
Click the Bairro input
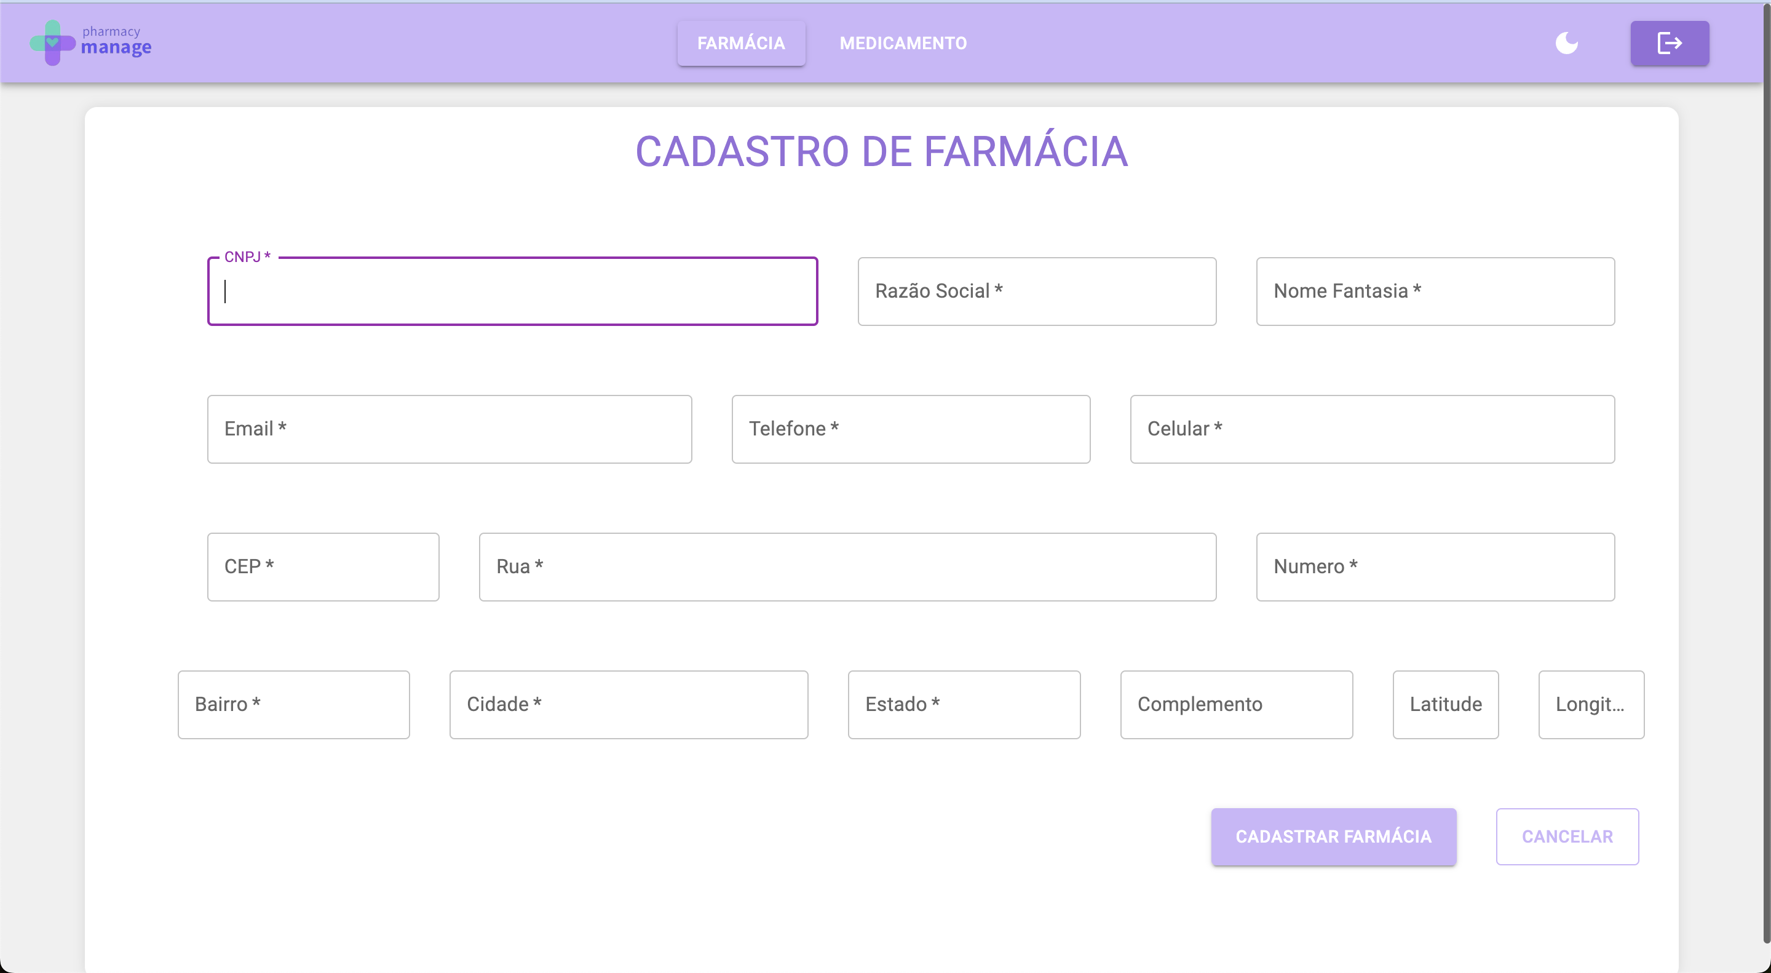pyautogui.click(x=293, y=704)
